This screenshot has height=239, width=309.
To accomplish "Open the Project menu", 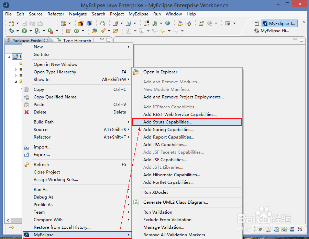I will pos(117,14).
